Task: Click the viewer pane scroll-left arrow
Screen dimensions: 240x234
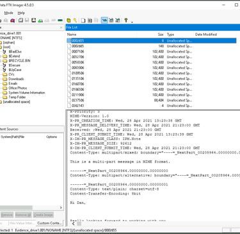Action: coord(74,224)
